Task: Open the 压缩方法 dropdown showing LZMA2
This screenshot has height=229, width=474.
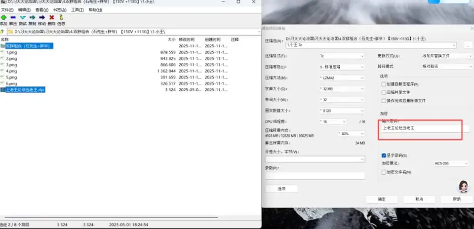Action: tap(342, 77)
